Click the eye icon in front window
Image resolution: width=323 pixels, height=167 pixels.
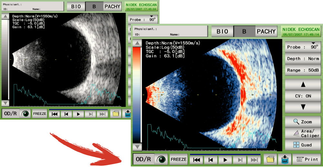pos(161,159)
